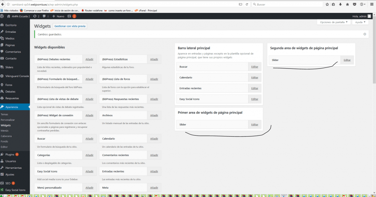Open the Firefox hamburger menu
Screen dimensions: 376x197
coord(372,4)
